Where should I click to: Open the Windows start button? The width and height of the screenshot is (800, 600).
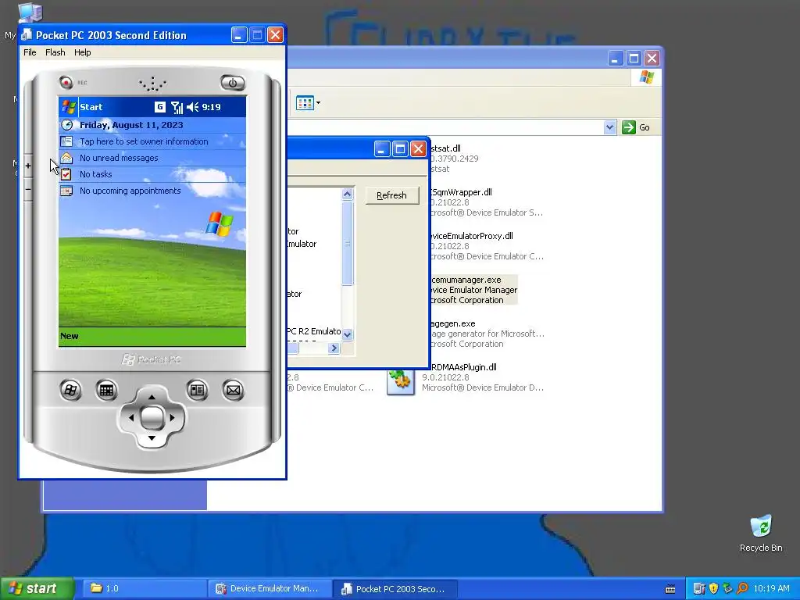(x=37, y=588)
